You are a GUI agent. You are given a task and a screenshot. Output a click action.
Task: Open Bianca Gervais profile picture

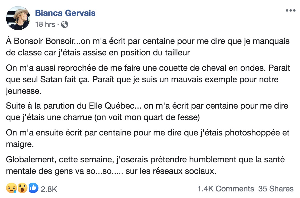[18, 18]
